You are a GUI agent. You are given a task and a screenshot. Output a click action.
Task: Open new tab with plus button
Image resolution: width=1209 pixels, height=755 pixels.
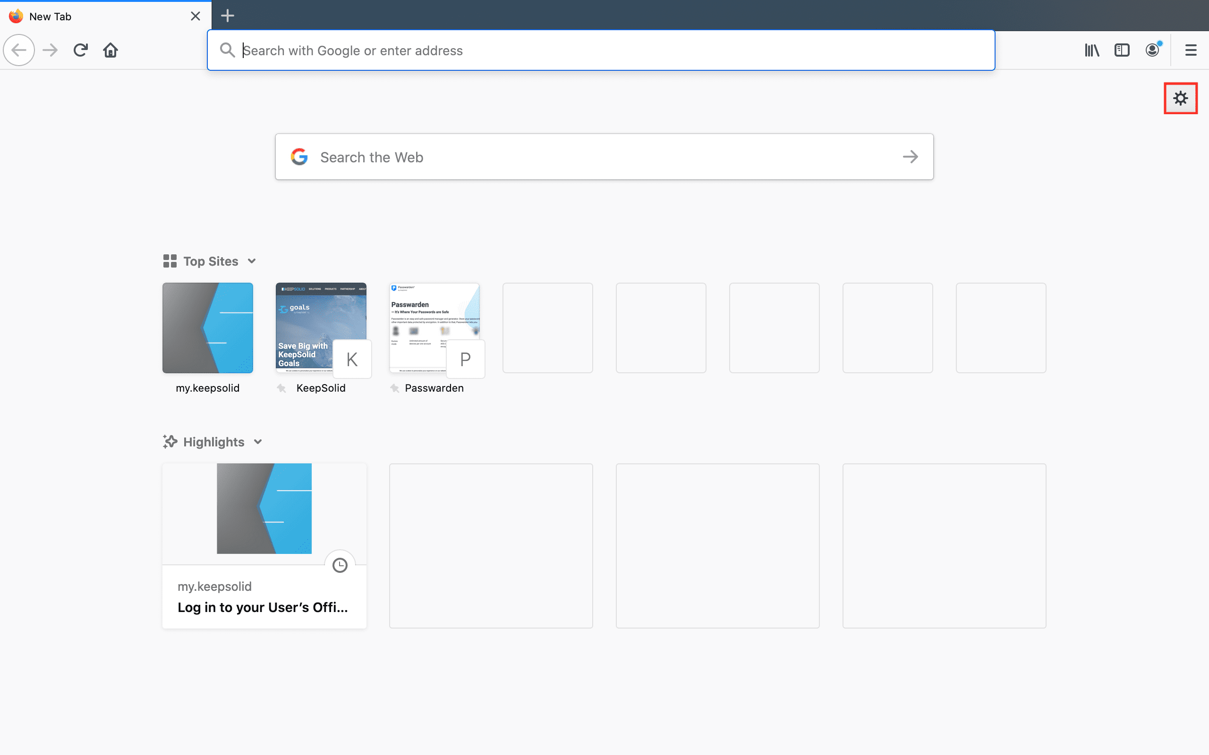click(x=228, y=16)
